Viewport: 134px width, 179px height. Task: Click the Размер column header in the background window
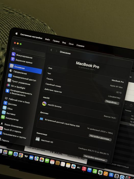(128, 110)
